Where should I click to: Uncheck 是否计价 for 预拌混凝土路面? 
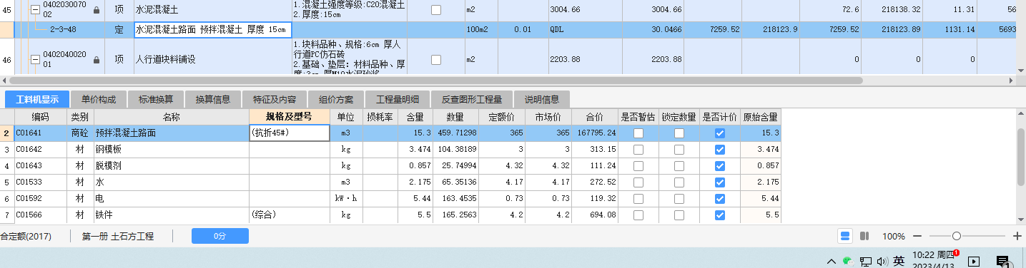click(x=720, y=133)
